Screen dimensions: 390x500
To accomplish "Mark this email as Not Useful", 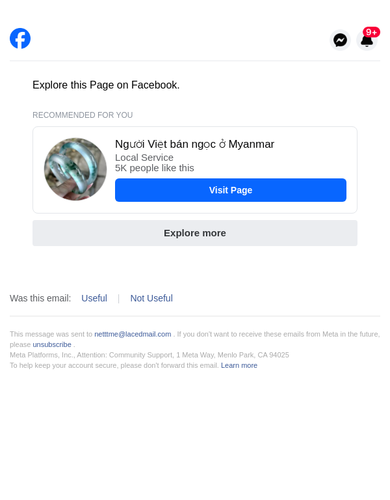I will point(151,298).
